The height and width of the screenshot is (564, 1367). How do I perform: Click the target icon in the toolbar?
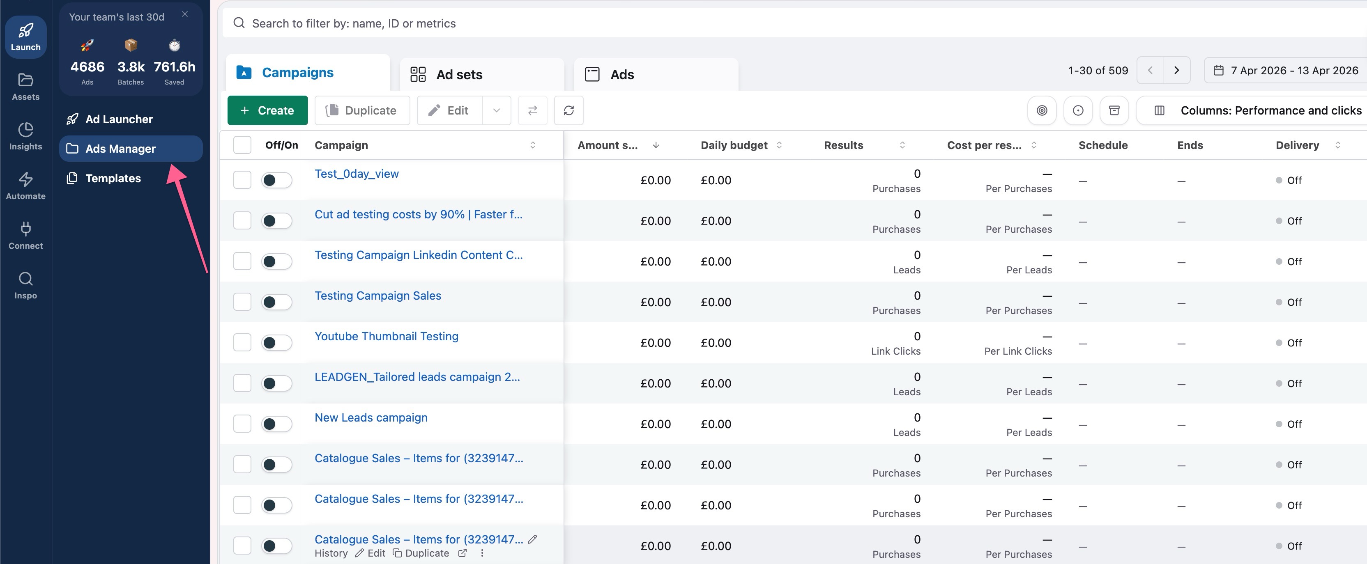pos(1042,110)
